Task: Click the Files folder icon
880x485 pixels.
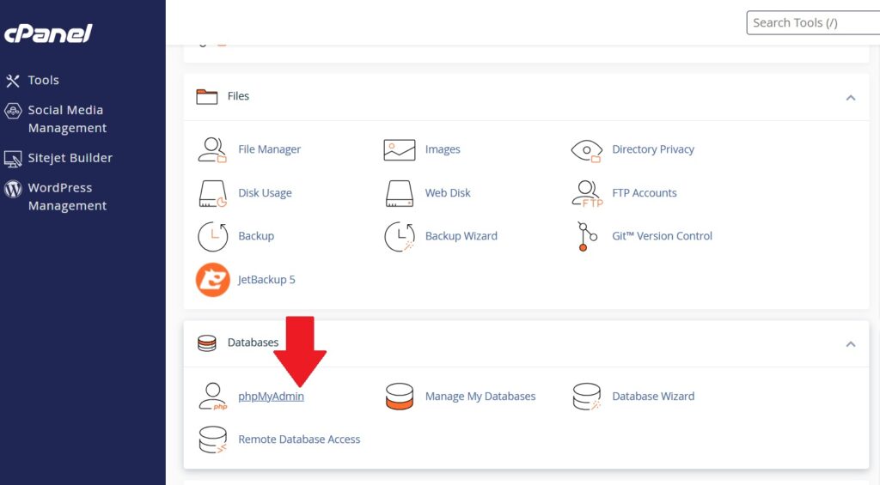Action: pos(206,96)
